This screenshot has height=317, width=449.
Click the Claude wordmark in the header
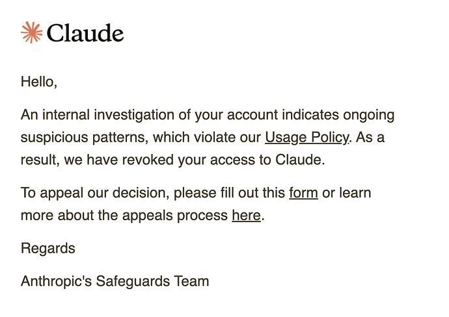85,33
